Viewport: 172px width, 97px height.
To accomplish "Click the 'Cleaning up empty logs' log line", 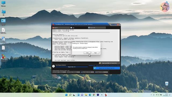I will [x=61, y=52].
